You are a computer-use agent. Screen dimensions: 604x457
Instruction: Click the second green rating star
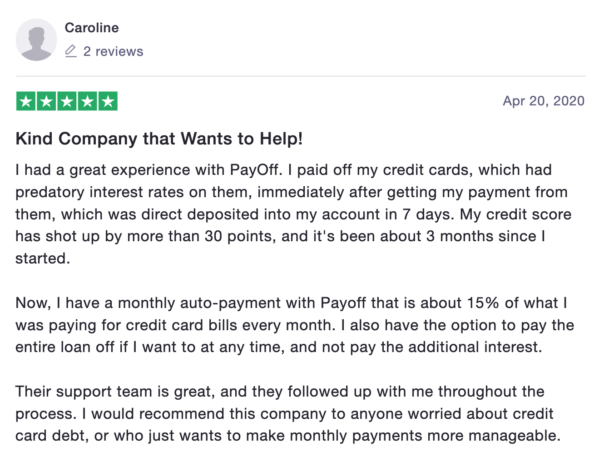click(46, 101)
